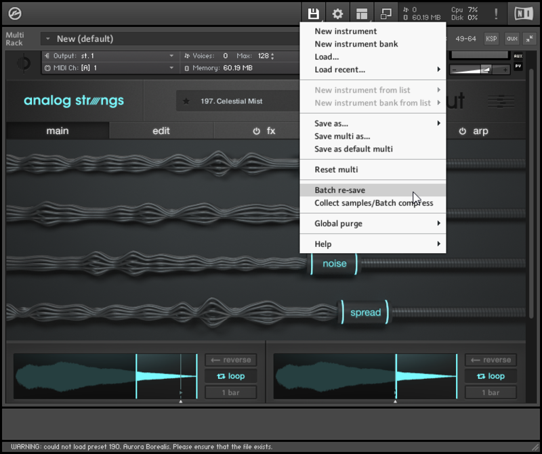The image size is (542, 454).
Task: Open the KSP script button
Action: pos(491,39)
